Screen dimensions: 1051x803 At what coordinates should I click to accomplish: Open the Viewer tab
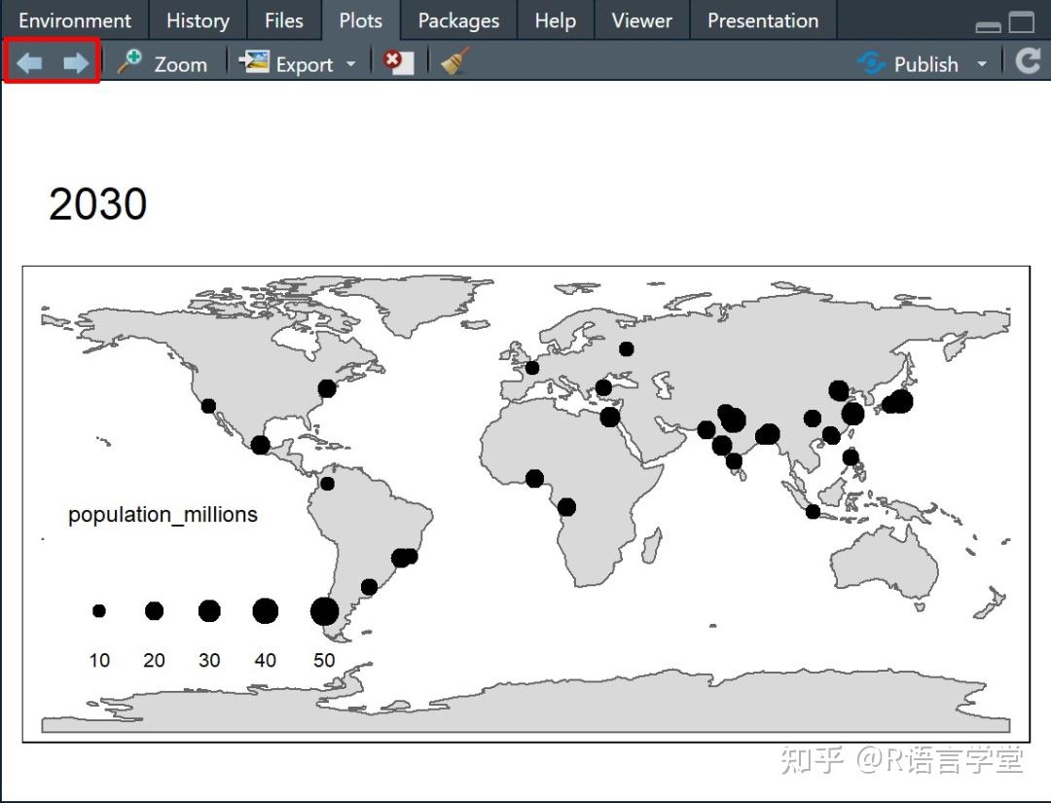pos(640,19)
